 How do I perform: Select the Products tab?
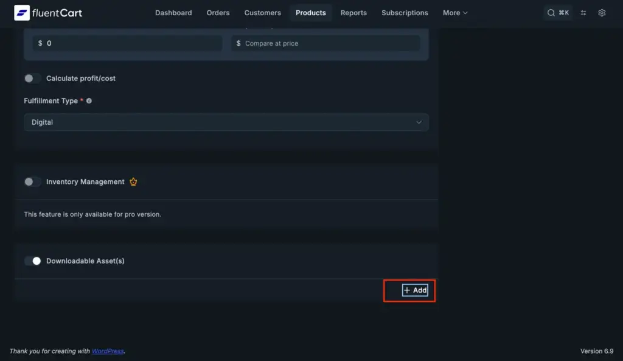click(x=310, y=13)
